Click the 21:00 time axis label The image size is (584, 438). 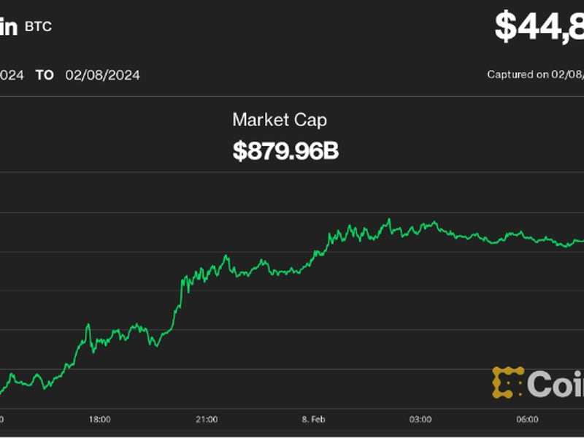coord(207,419)
